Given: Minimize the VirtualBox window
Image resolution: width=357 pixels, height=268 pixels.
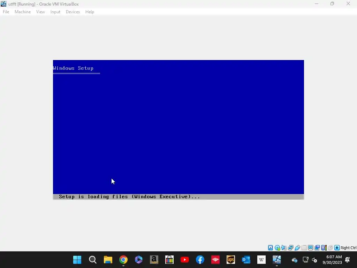Looking at the screenshot, I should [x=317, y=3].
